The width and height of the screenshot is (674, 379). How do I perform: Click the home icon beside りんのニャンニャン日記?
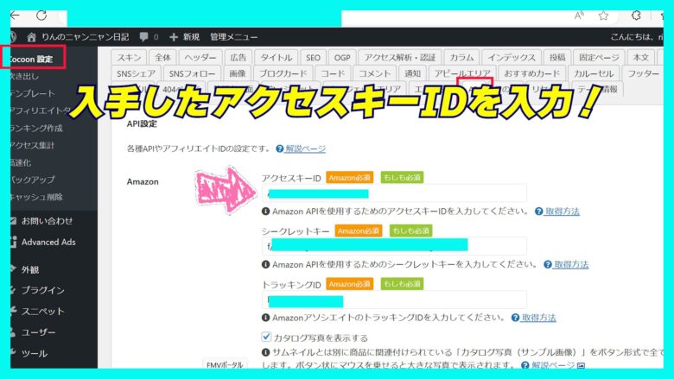point(32,37)
